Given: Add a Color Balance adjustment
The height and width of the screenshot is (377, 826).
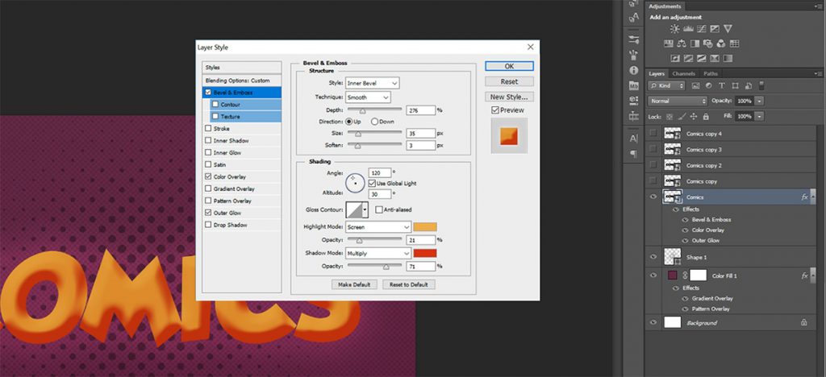Looking at the screenshot, I should tap(682, 43).
